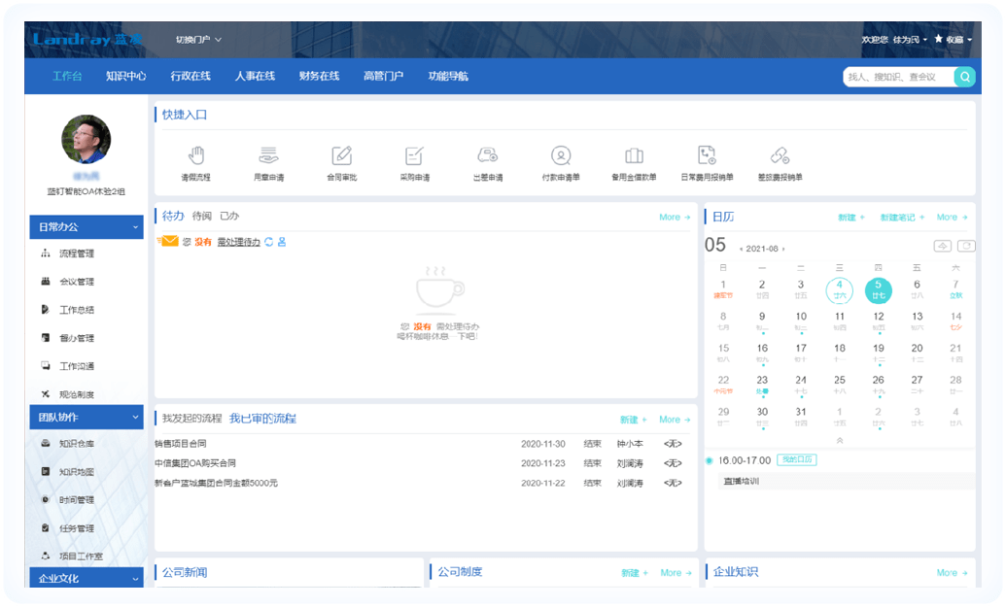Go to the next month in calendar
Screen dimensions: 1006x607
coord(782,250)
